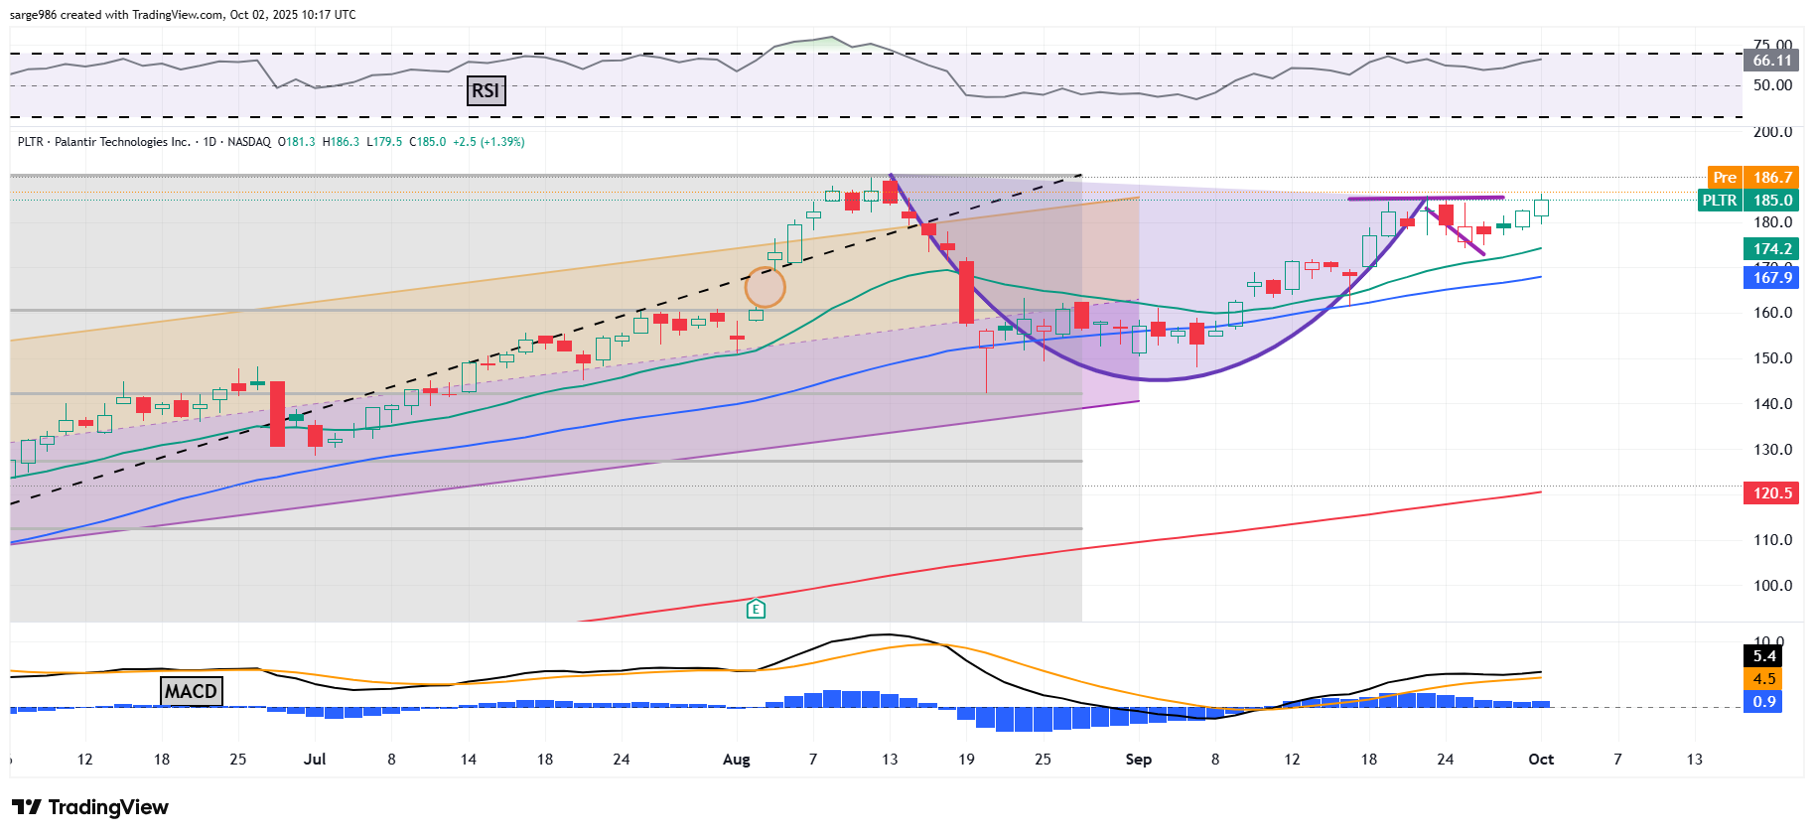Click the TradingView logo
1814x837 pixels.
90,807
